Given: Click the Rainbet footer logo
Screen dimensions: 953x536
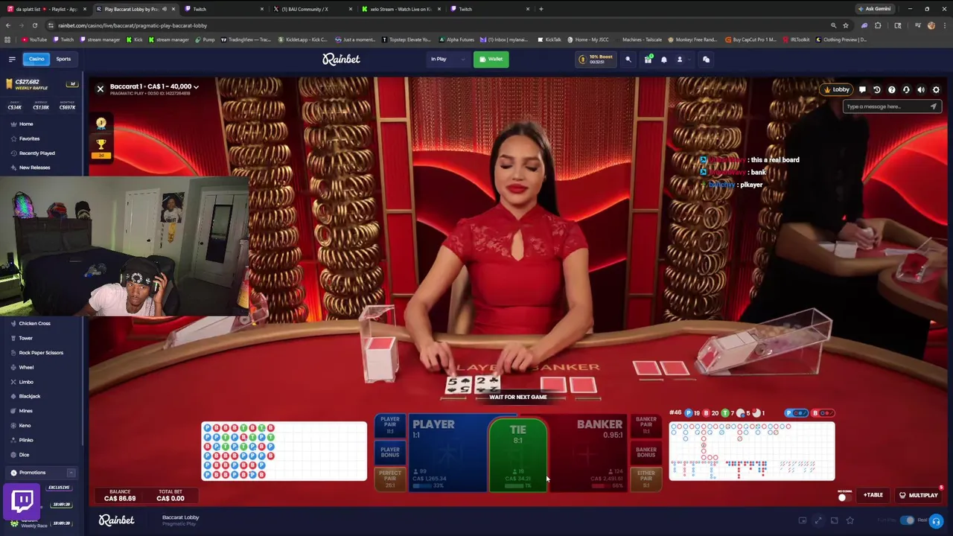Looking at the screenshot, I should click(116, 520).
